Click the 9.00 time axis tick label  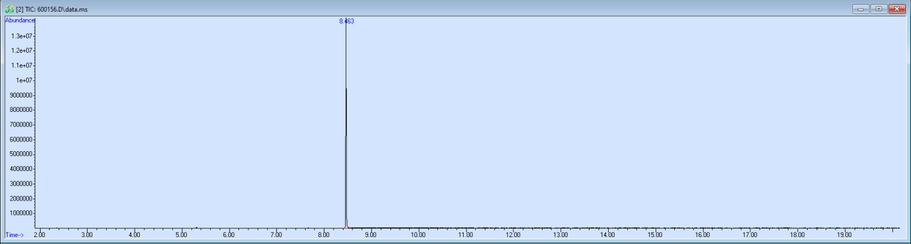tap(371, 235)
